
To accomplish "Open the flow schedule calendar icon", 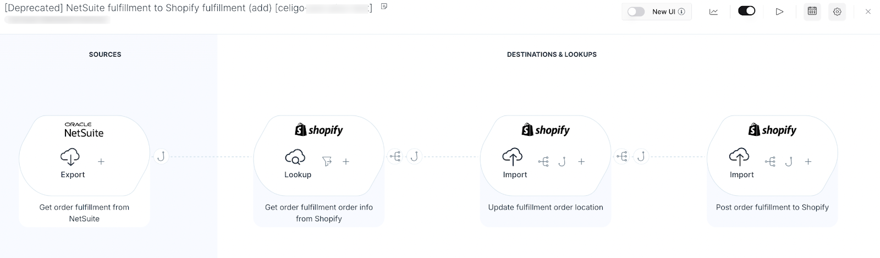I will click(x=812, y=12).
